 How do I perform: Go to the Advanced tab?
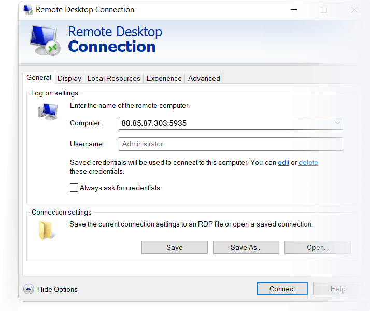(x=204, y=78)
